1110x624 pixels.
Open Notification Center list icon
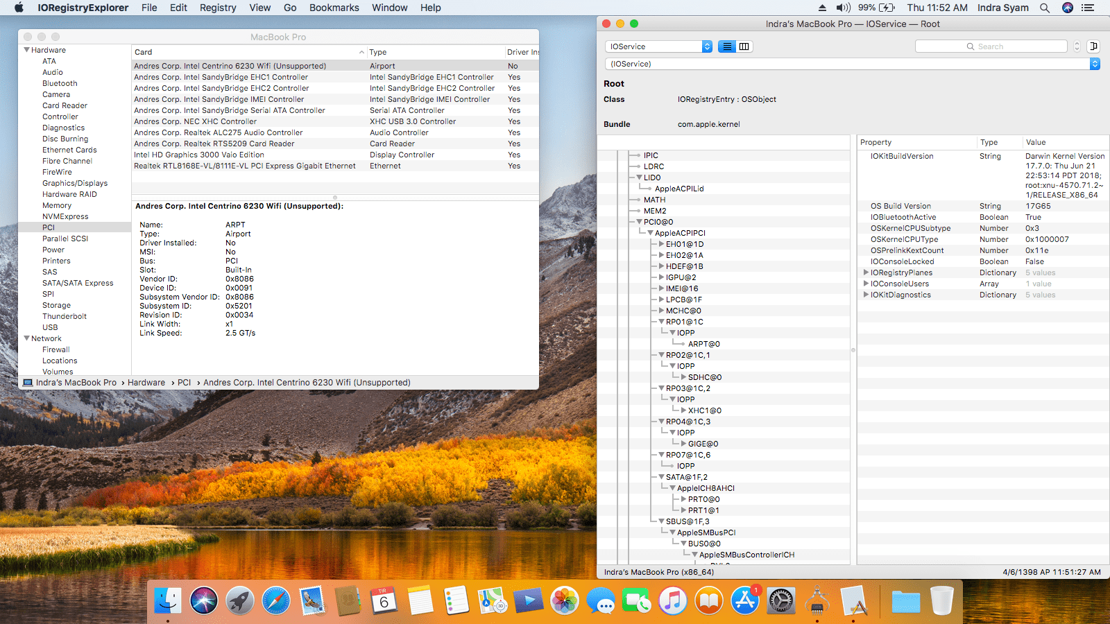click(x=1088, y=8)
